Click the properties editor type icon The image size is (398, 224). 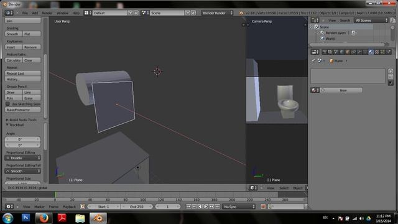(x=315, y=52)
